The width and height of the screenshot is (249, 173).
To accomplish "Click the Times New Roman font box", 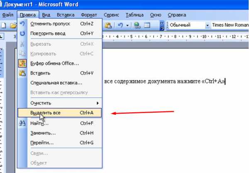I will (230, 25).
